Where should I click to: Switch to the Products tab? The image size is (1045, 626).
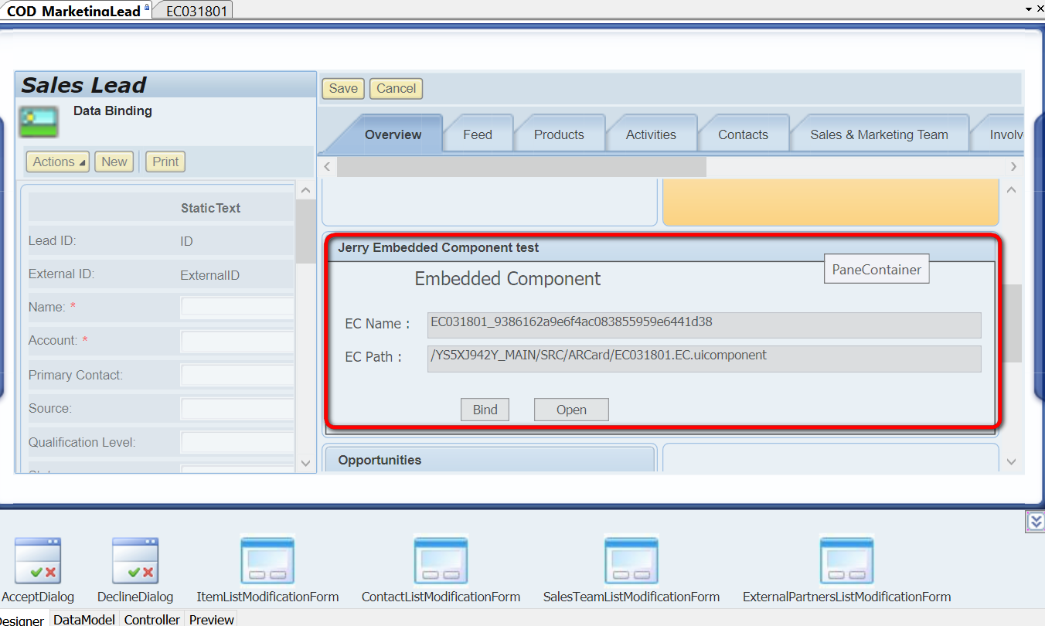559,134
